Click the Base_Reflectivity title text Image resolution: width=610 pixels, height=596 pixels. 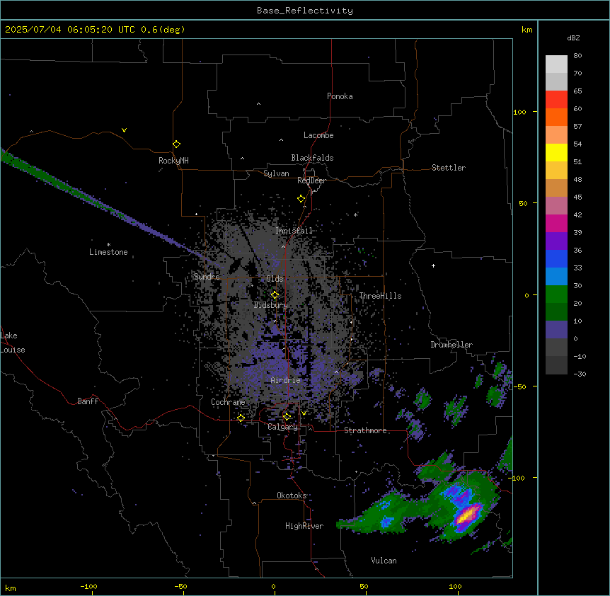(305, 11)
